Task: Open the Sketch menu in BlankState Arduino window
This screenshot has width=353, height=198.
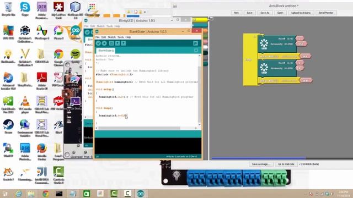Action: tap(111, 37)
